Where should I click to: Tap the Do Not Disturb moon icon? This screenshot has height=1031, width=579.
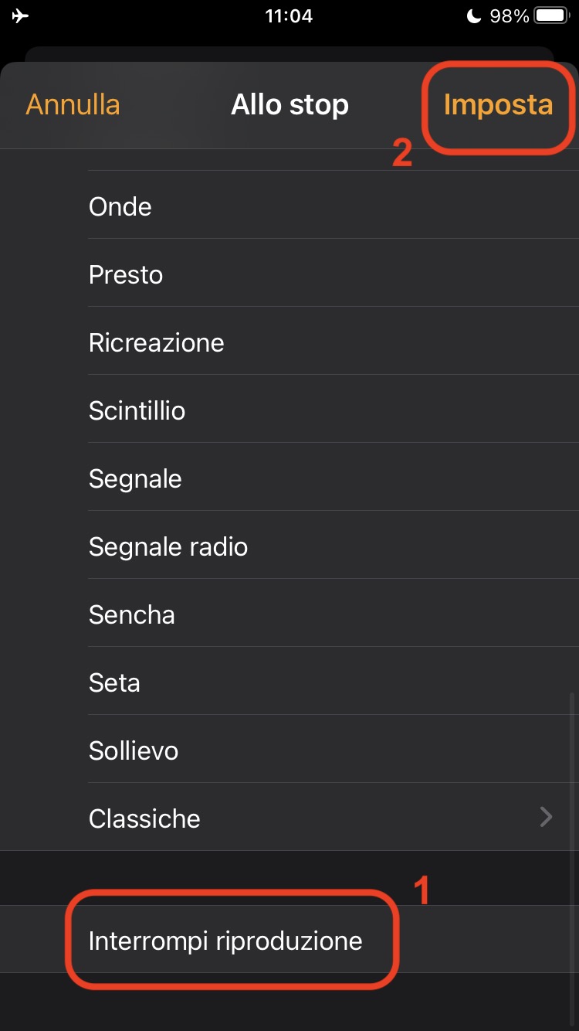473,16
